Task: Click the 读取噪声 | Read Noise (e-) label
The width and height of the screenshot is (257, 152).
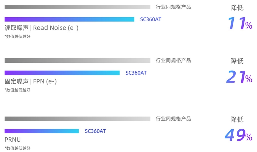Action: [42, 28]
